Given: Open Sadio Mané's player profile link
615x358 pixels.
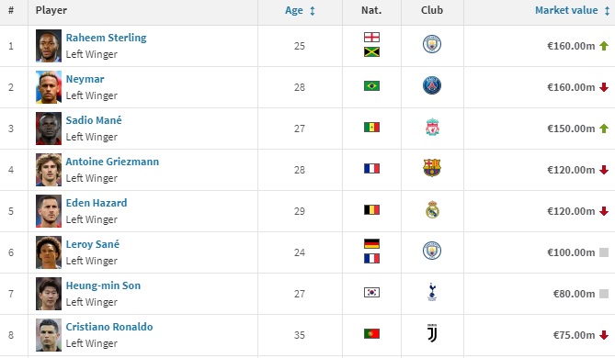Looking at the screenshot, I should [x=94, y=120].
